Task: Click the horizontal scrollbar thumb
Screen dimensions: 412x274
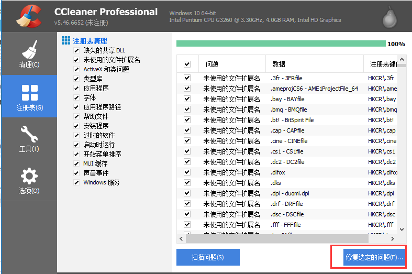Action: [277, 239]
